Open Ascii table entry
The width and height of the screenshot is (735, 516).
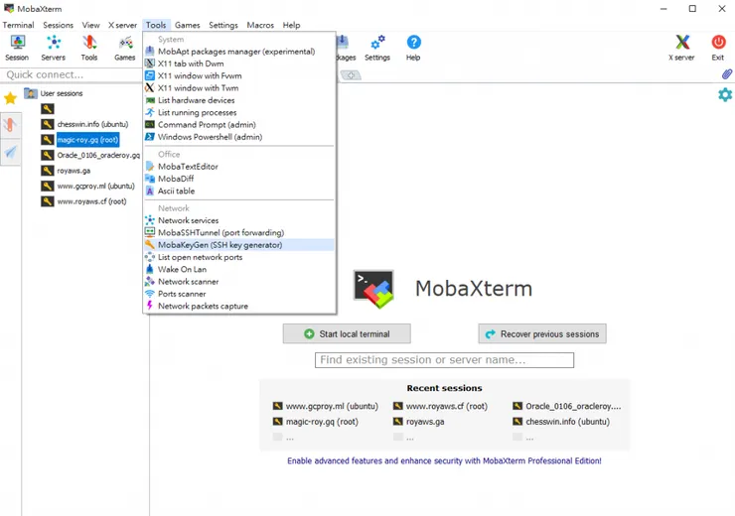coord(239,191)
